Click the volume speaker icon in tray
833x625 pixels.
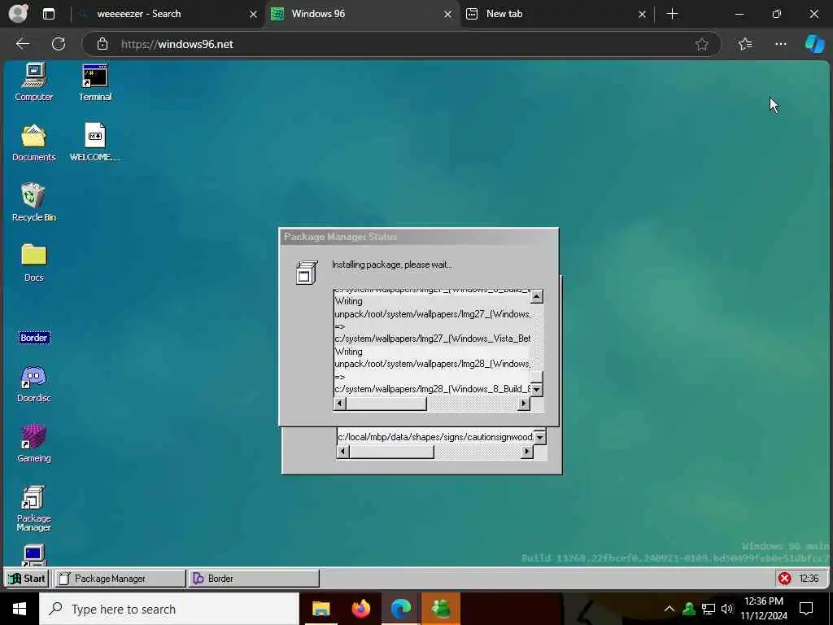click(x=727, y=609)
